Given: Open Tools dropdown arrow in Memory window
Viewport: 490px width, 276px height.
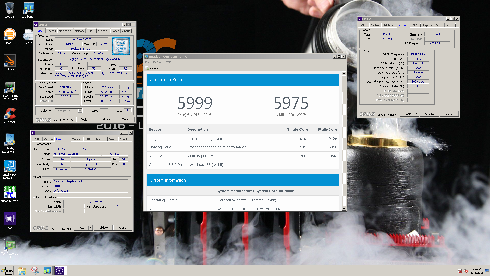Looking at the screenshot, I should point(417,114).
